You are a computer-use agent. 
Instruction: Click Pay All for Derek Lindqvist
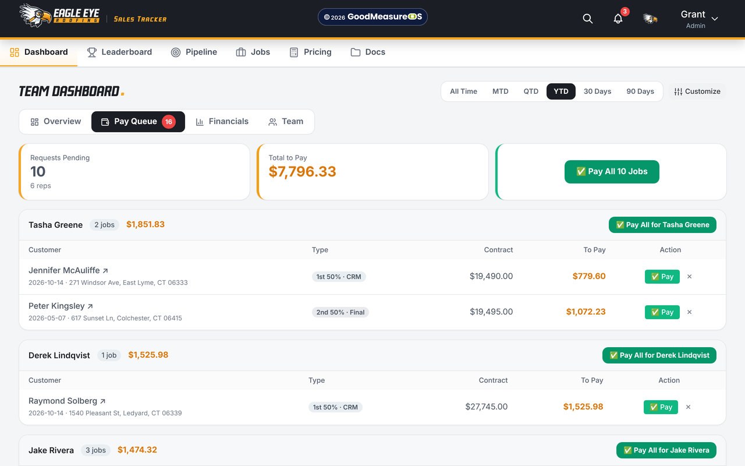click(x=659, y=355)
